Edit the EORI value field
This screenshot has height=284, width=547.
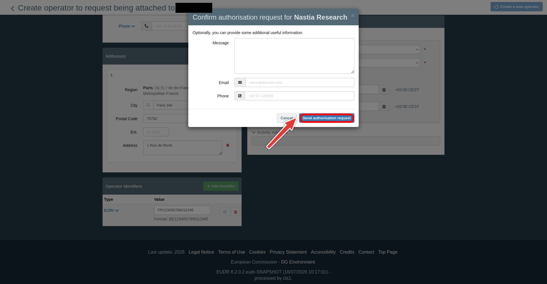(182, 210)
